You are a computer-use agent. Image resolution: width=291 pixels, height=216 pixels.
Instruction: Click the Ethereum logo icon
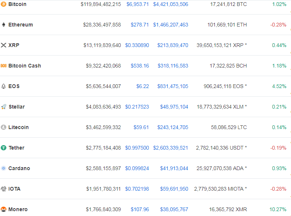pyautogui.click(x=3, y=25)
